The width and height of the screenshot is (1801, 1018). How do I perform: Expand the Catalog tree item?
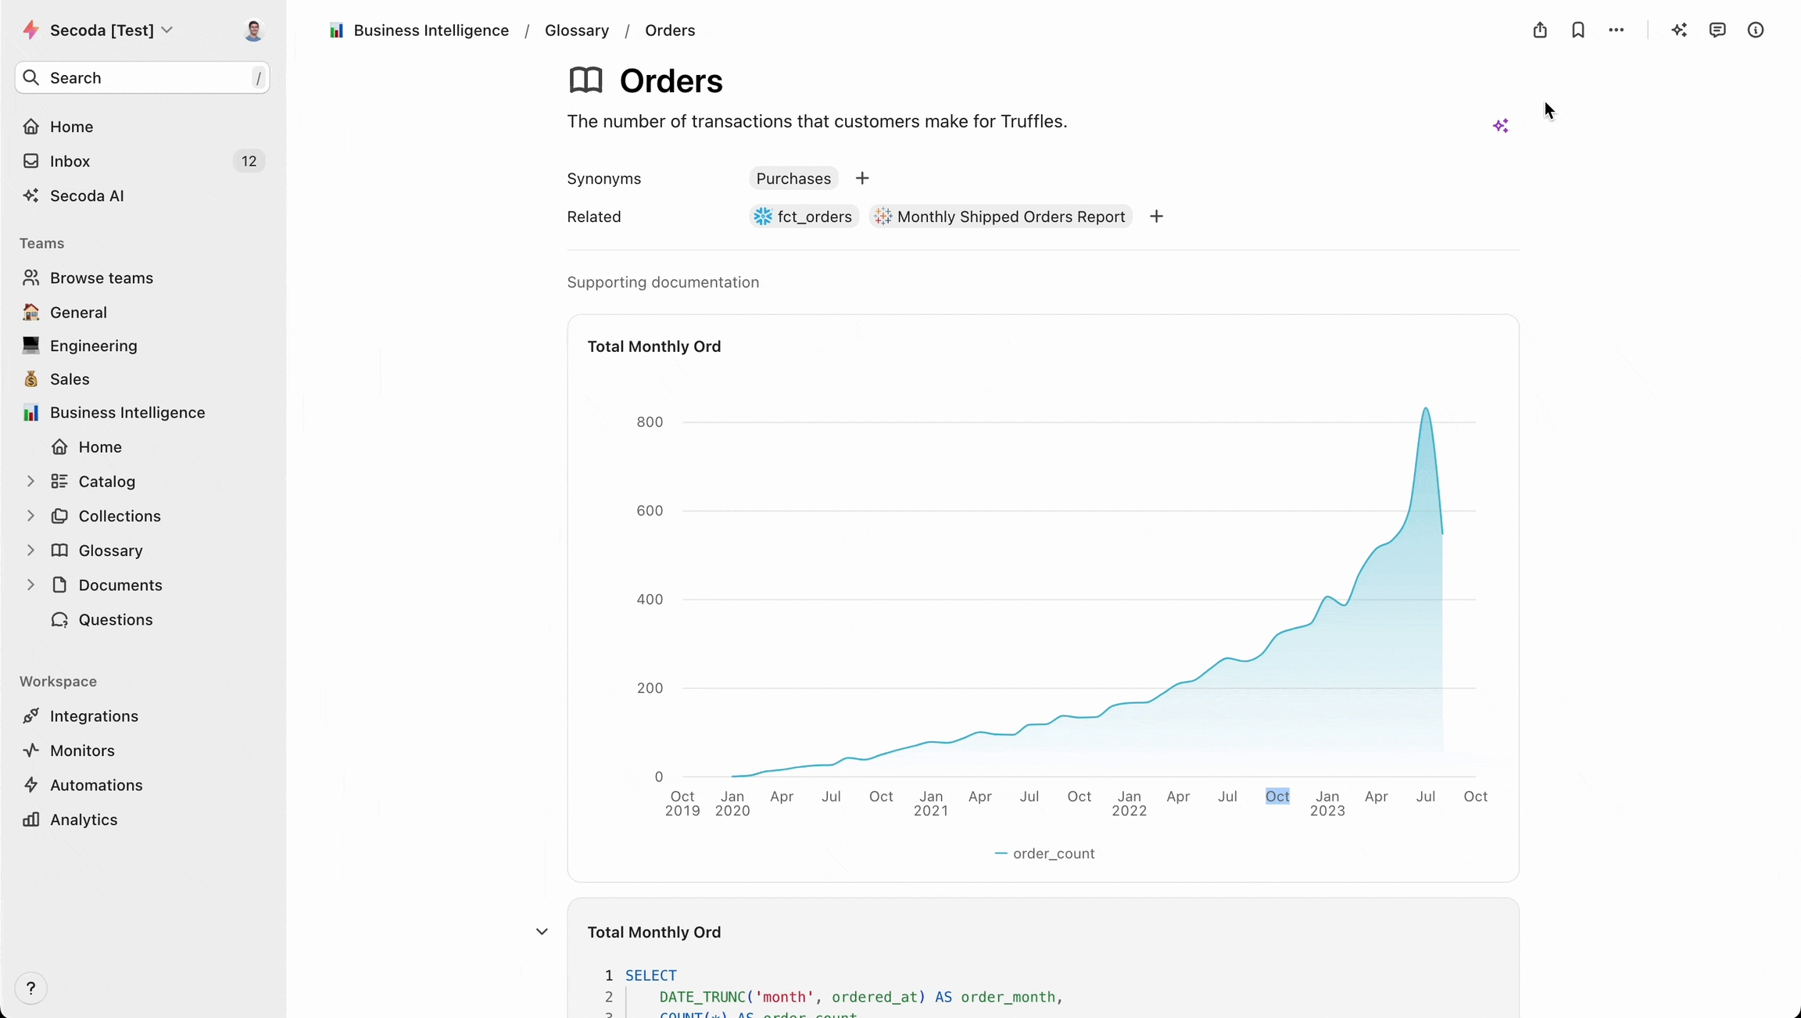click(30, 482)
